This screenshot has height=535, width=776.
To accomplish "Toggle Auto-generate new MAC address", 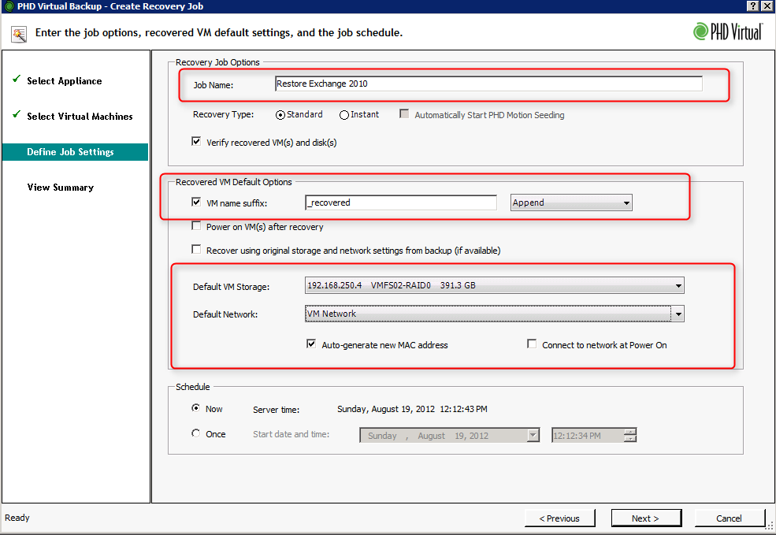I will (x=311, y=344).
